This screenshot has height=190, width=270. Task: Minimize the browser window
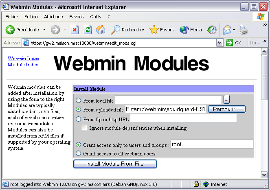(244, 7)
